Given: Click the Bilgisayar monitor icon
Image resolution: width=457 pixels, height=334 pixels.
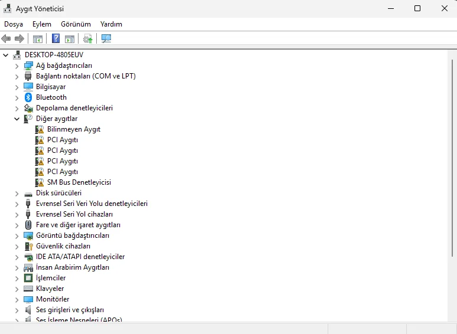Looking at the screenshot, I should (28, 87).
